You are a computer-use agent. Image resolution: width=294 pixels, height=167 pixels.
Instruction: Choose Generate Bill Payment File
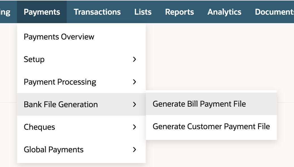point(211,104)
